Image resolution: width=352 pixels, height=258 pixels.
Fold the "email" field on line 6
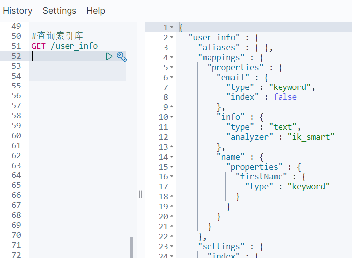pos(172,77)
